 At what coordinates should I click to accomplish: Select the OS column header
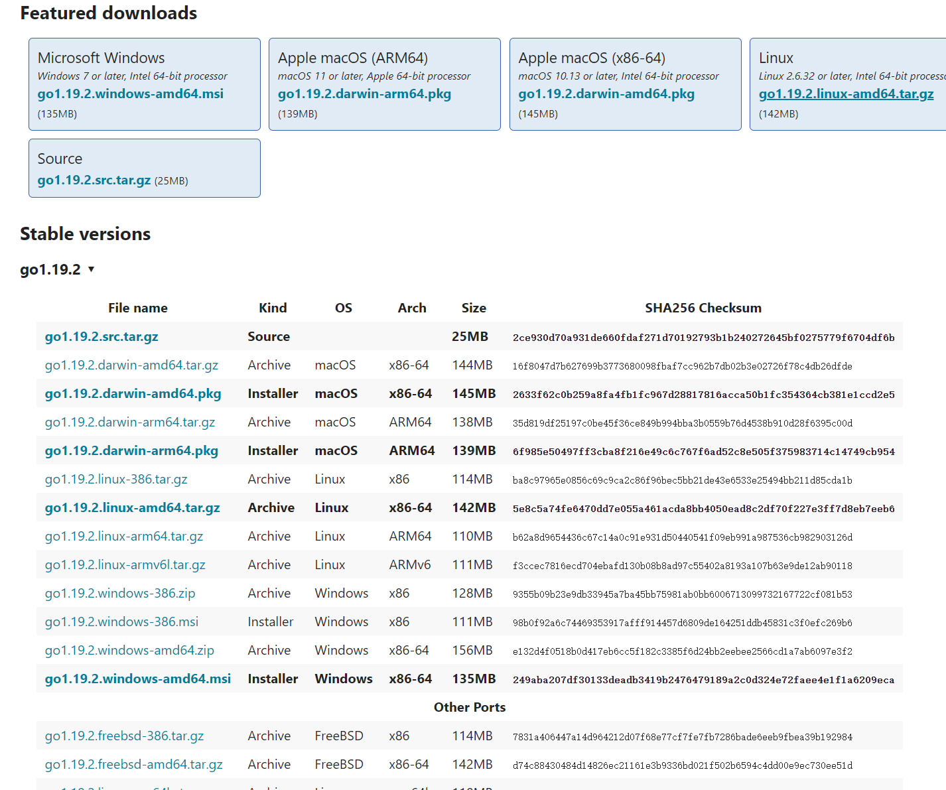tap(344, 308)
